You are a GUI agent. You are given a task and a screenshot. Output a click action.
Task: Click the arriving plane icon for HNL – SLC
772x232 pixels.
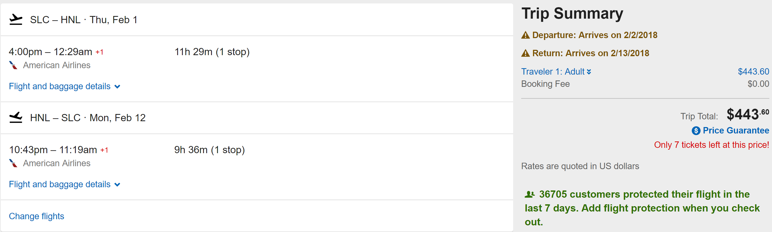16,117
